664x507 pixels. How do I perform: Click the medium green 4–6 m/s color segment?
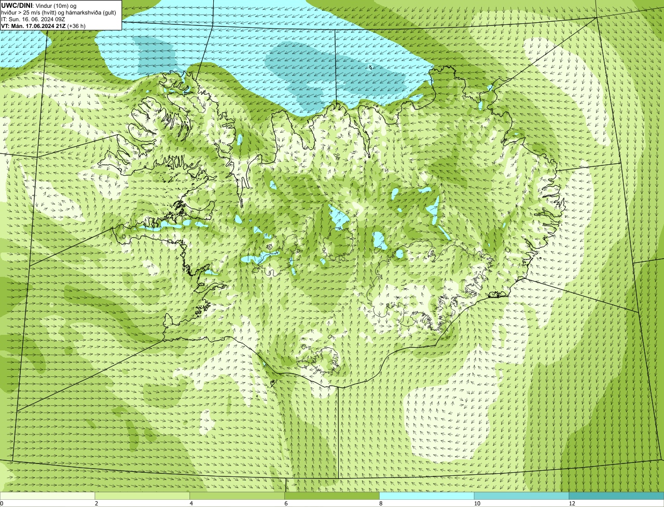pos(238,496)
